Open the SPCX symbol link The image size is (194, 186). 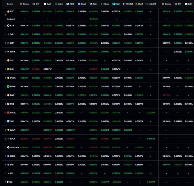coord(13,139)
